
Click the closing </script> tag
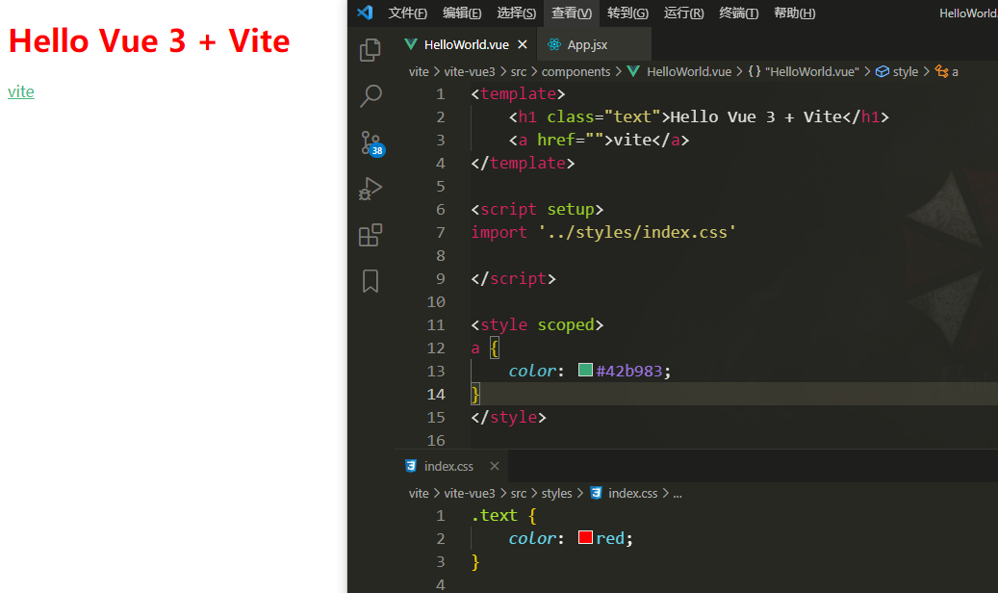(x=513, y=278)
